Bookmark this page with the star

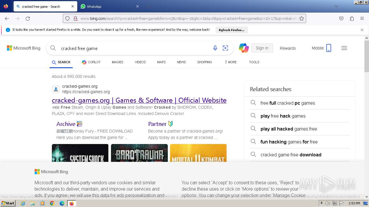(302, 18)
